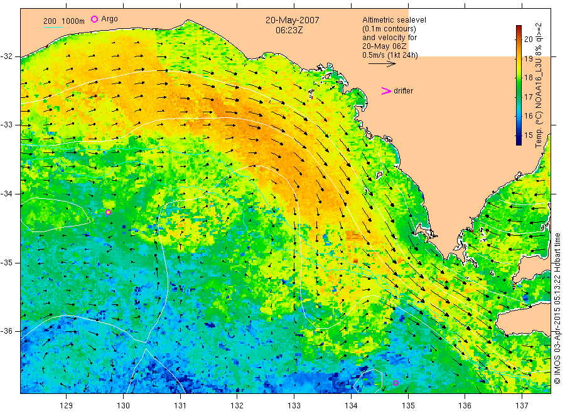This screenshot has height=414, width=565.
Task: Click the cyan 200m isobath legend line
Action: [53, 26]
